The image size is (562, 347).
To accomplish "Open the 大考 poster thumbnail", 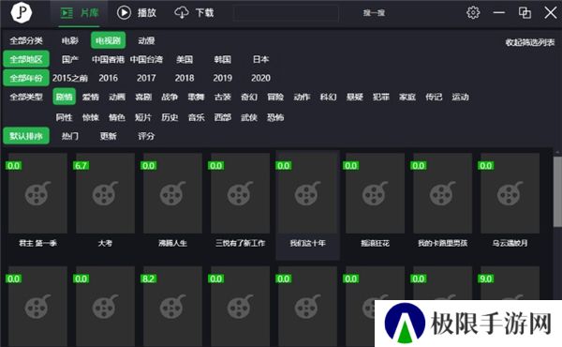I will click(105, 193).
